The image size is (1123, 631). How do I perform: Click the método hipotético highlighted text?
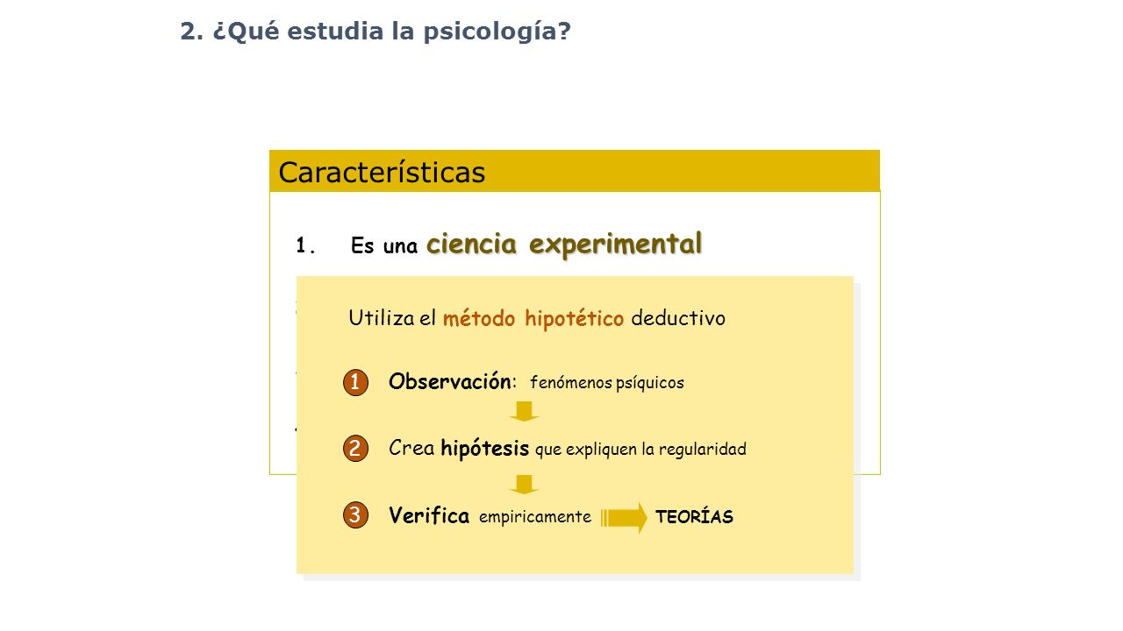tap(533, 318)
